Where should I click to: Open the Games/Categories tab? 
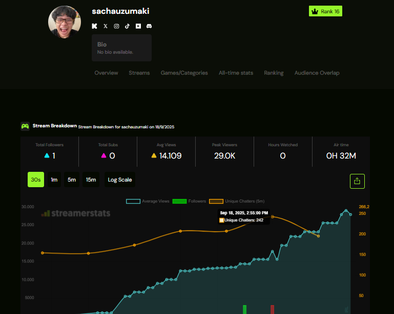click(184, 73)
